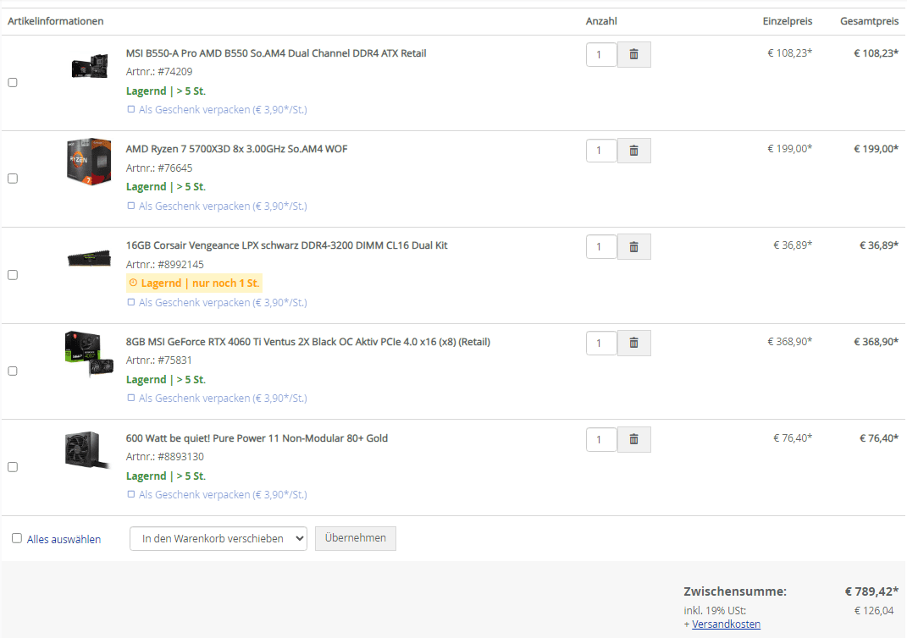Focus quantity field for MSI B550-A Pro
This screenshot has width=907, height=638.
pos(601,54)
